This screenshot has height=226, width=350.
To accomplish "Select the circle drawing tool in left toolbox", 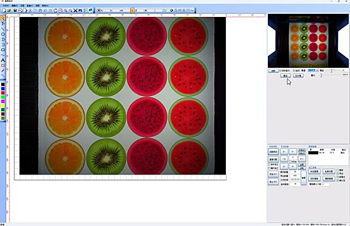I will [x=3, y=34].
